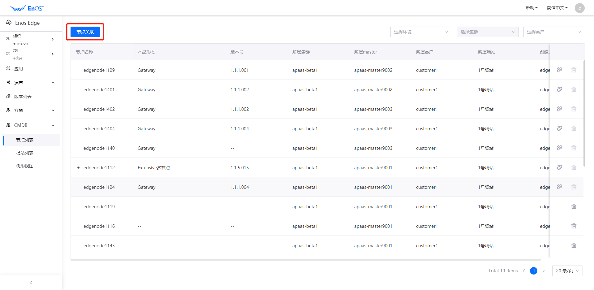This screenshot has width=594, height=290.
Task: Open 场站列表 in the sidebar
Action: [x=25, y=153]
